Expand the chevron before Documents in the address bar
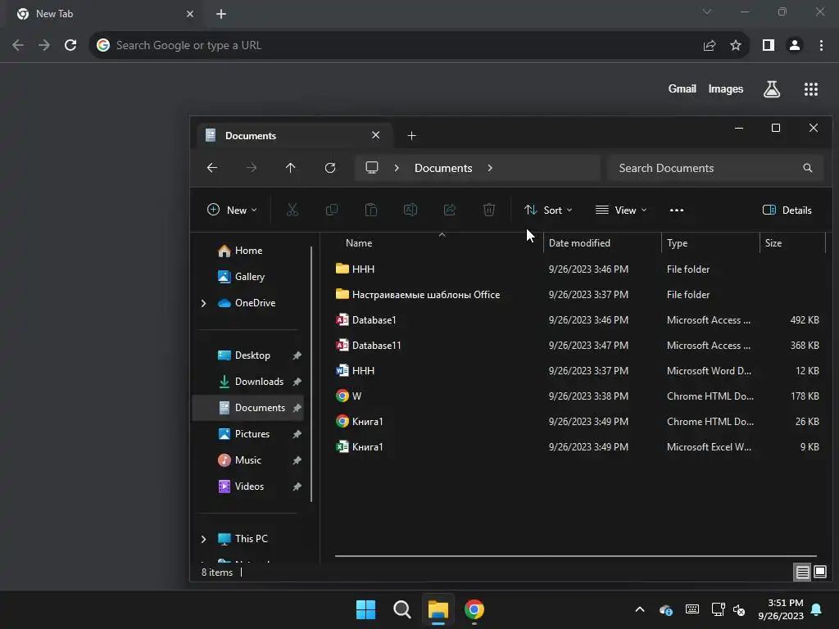Screen dimensions: 839x629 pos(397,168)
